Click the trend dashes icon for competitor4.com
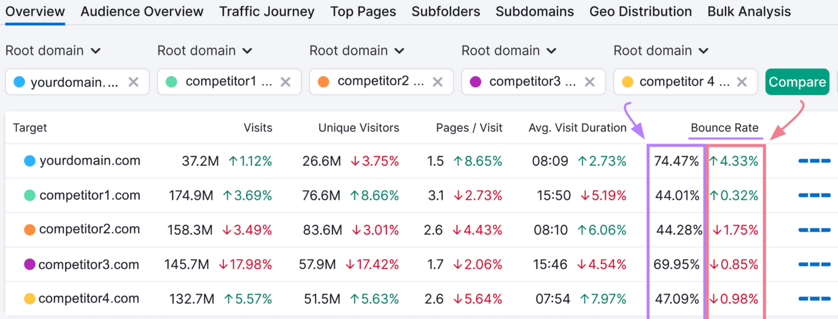Viewport: 838px width, 319px height. click(x=814, y=299)
